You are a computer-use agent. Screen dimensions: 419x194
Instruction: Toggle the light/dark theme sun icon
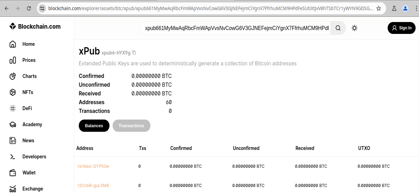(x=354, y=28)
